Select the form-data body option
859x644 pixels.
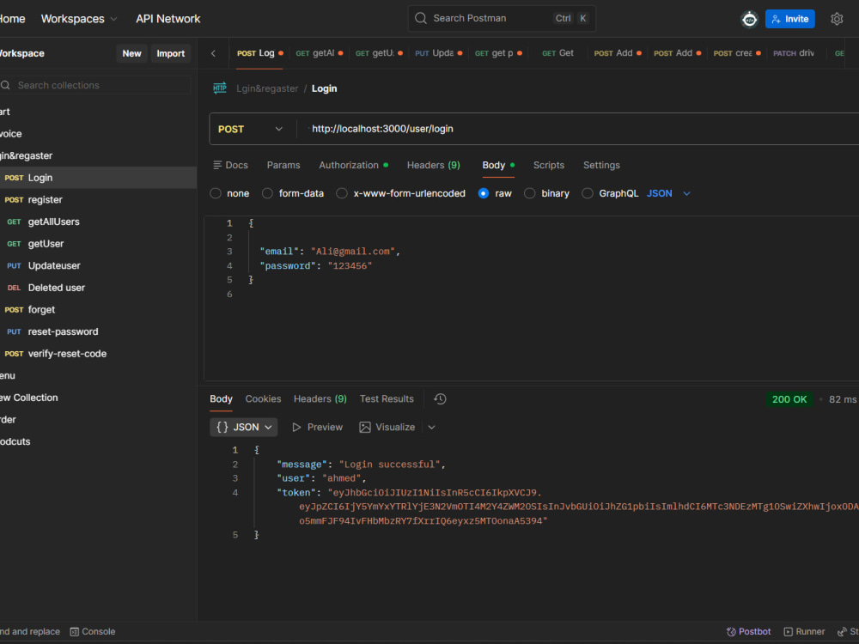coord(267,193)
